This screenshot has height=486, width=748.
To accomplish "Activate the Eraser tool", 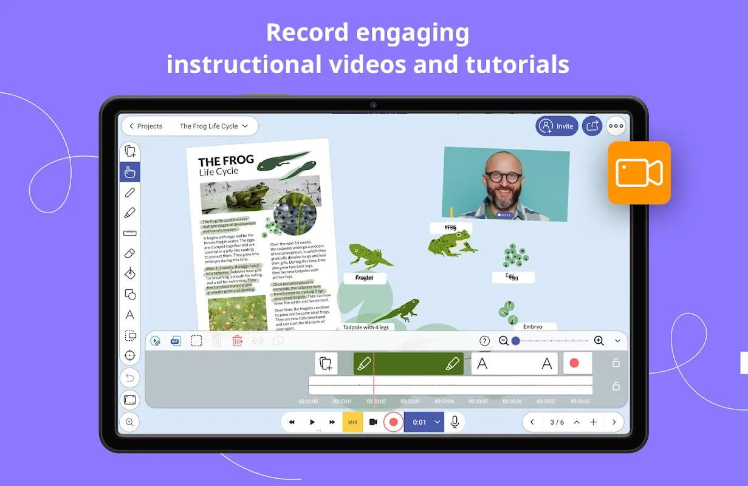I will [x=129, y=253].
